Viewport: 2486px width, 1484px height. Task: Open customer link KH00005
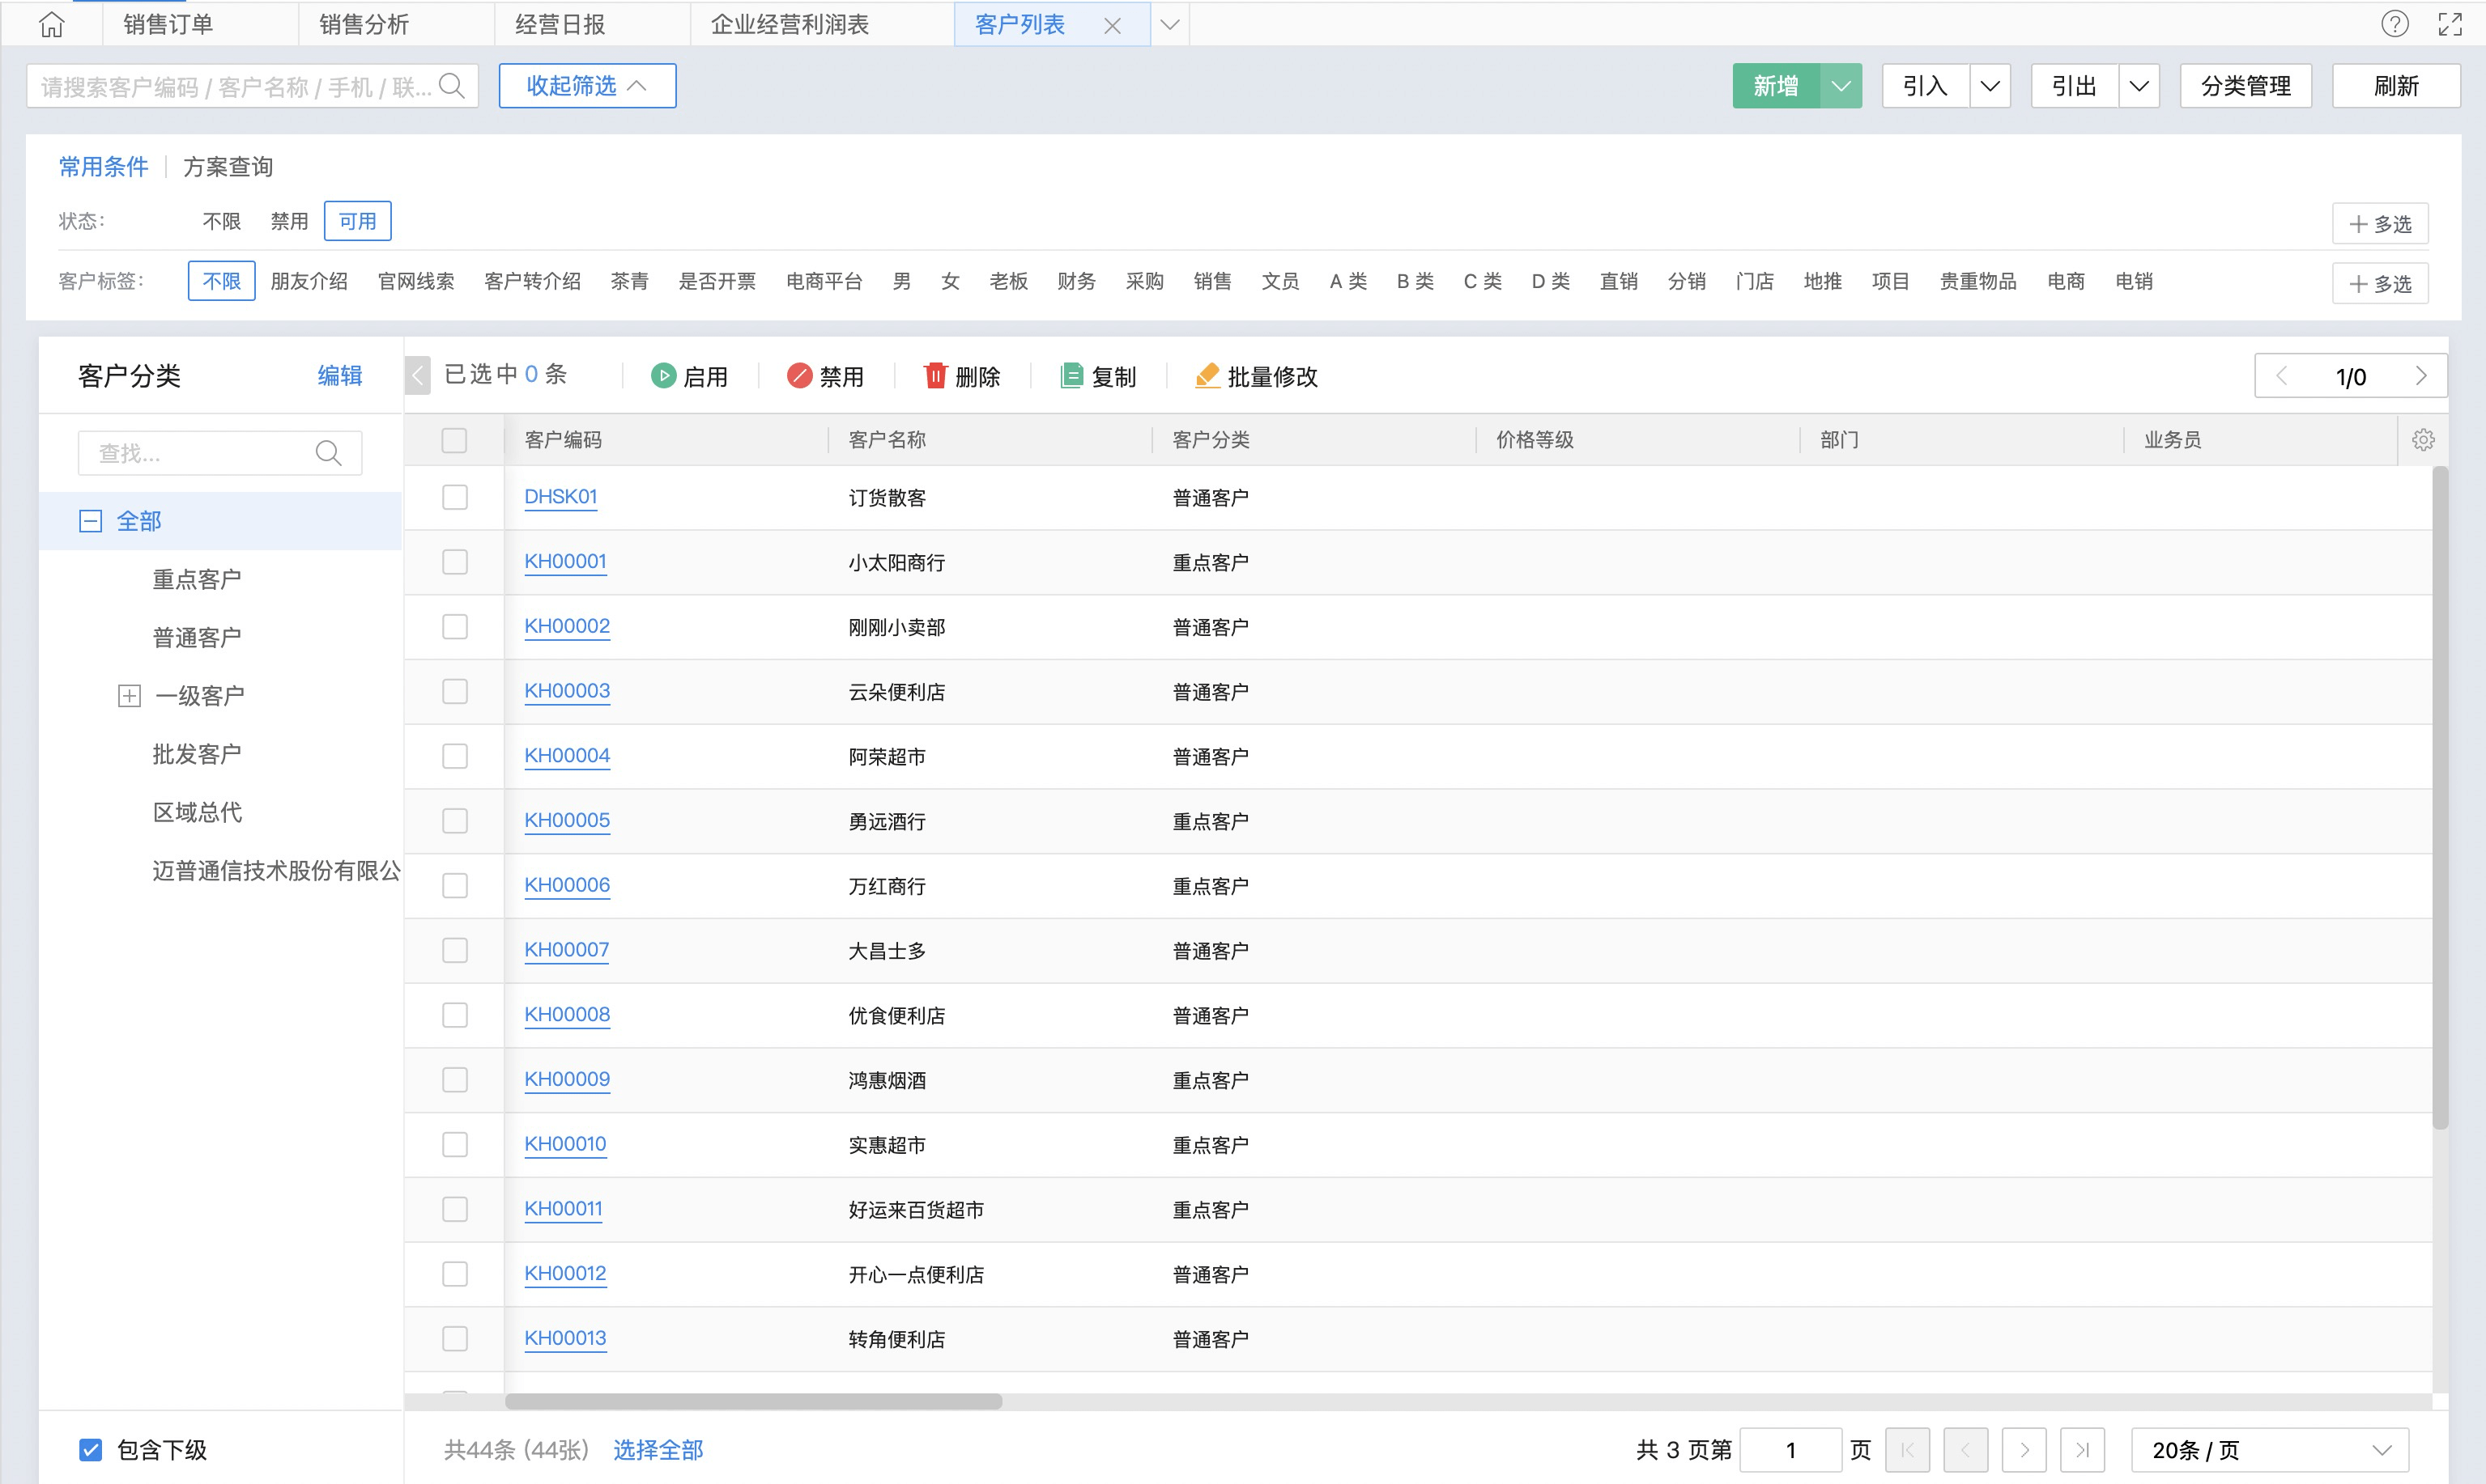pos(567,820)
